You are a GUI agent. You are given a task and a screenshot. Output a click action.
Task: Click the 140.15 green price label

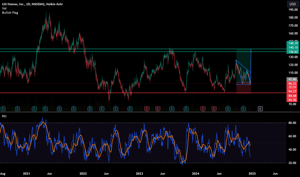pyautogui.click(x=293, y=47)
